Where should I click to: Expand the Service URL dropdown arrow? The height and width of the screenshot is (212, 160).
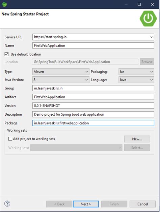click(x=152, y=37)
